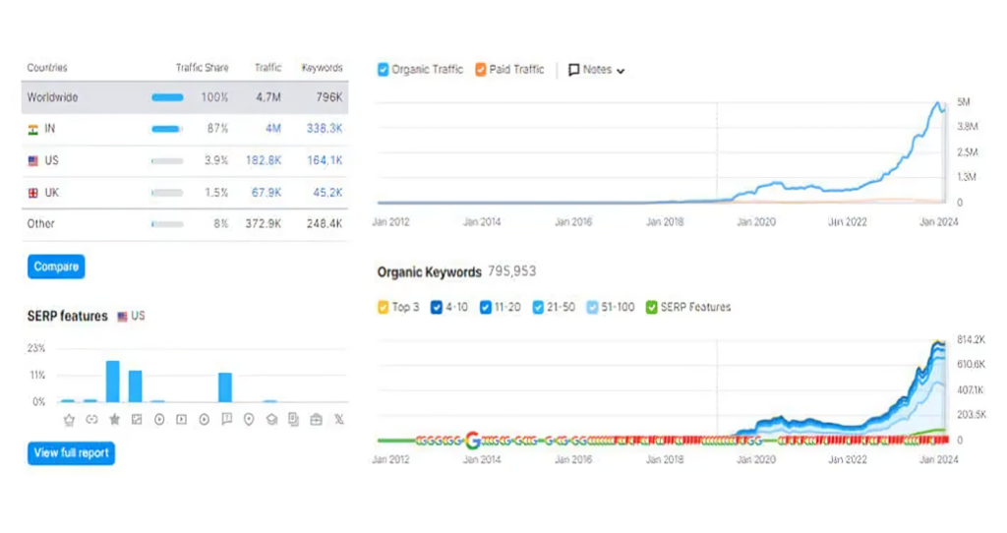Viewport: 1007px width, 533px height.
Task: Click the US traffic value 182.8K
Action: point(263,160)
